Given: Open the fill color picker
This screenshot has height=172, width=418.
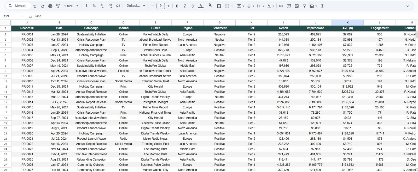Looking at the screenshot, I should (x=211, y=6).
